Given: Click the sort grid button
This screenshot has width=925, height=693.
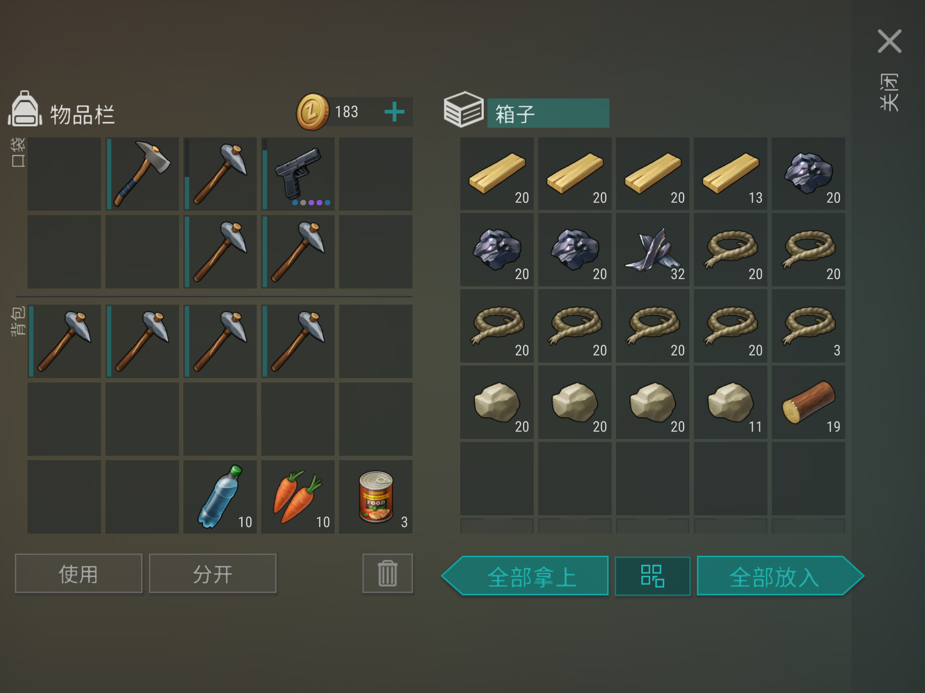Looking at the screenshot, I should point(653,576).
